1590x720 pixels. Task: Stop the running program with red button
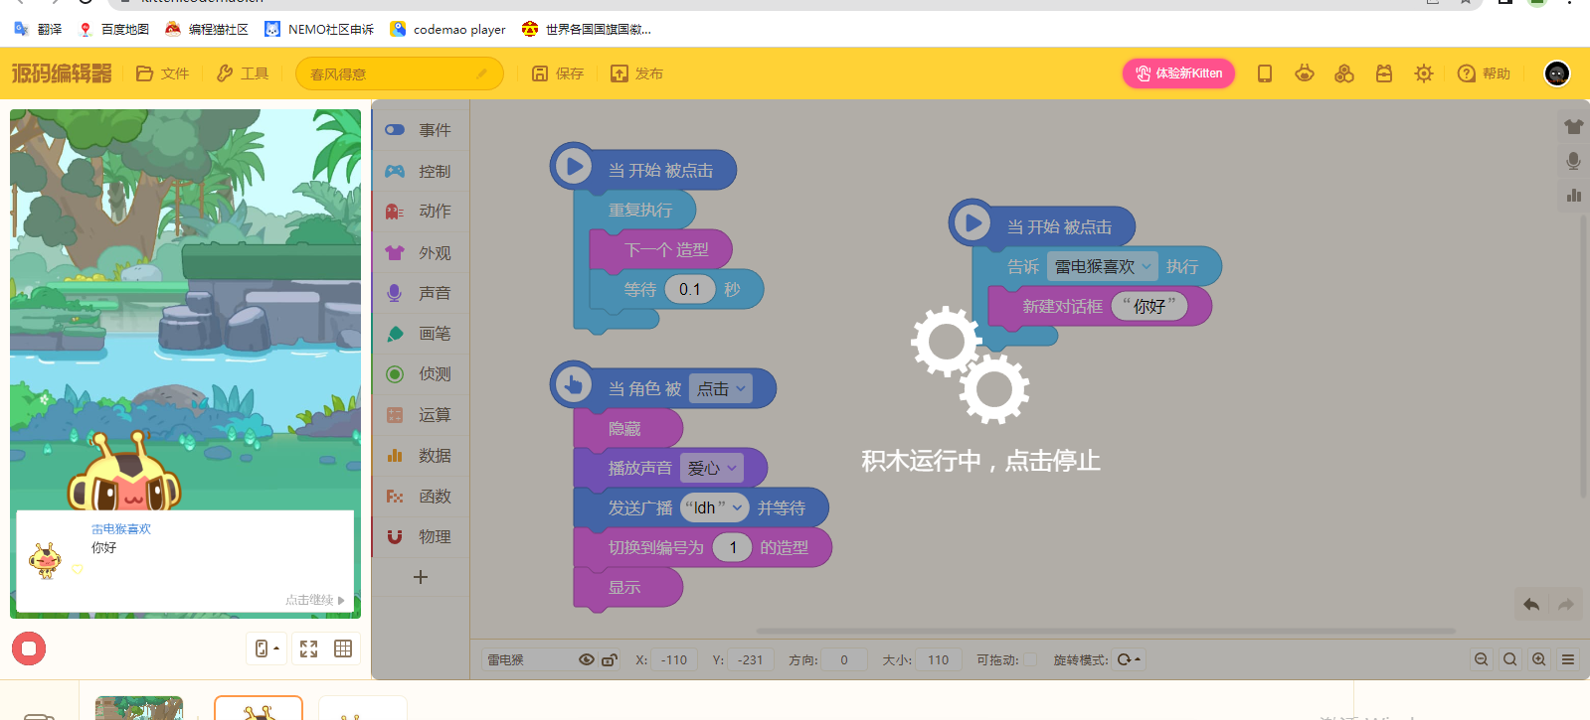click(29, 648)
